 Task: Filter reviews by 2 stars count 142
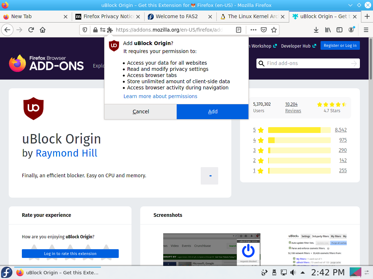pos(343,160)
